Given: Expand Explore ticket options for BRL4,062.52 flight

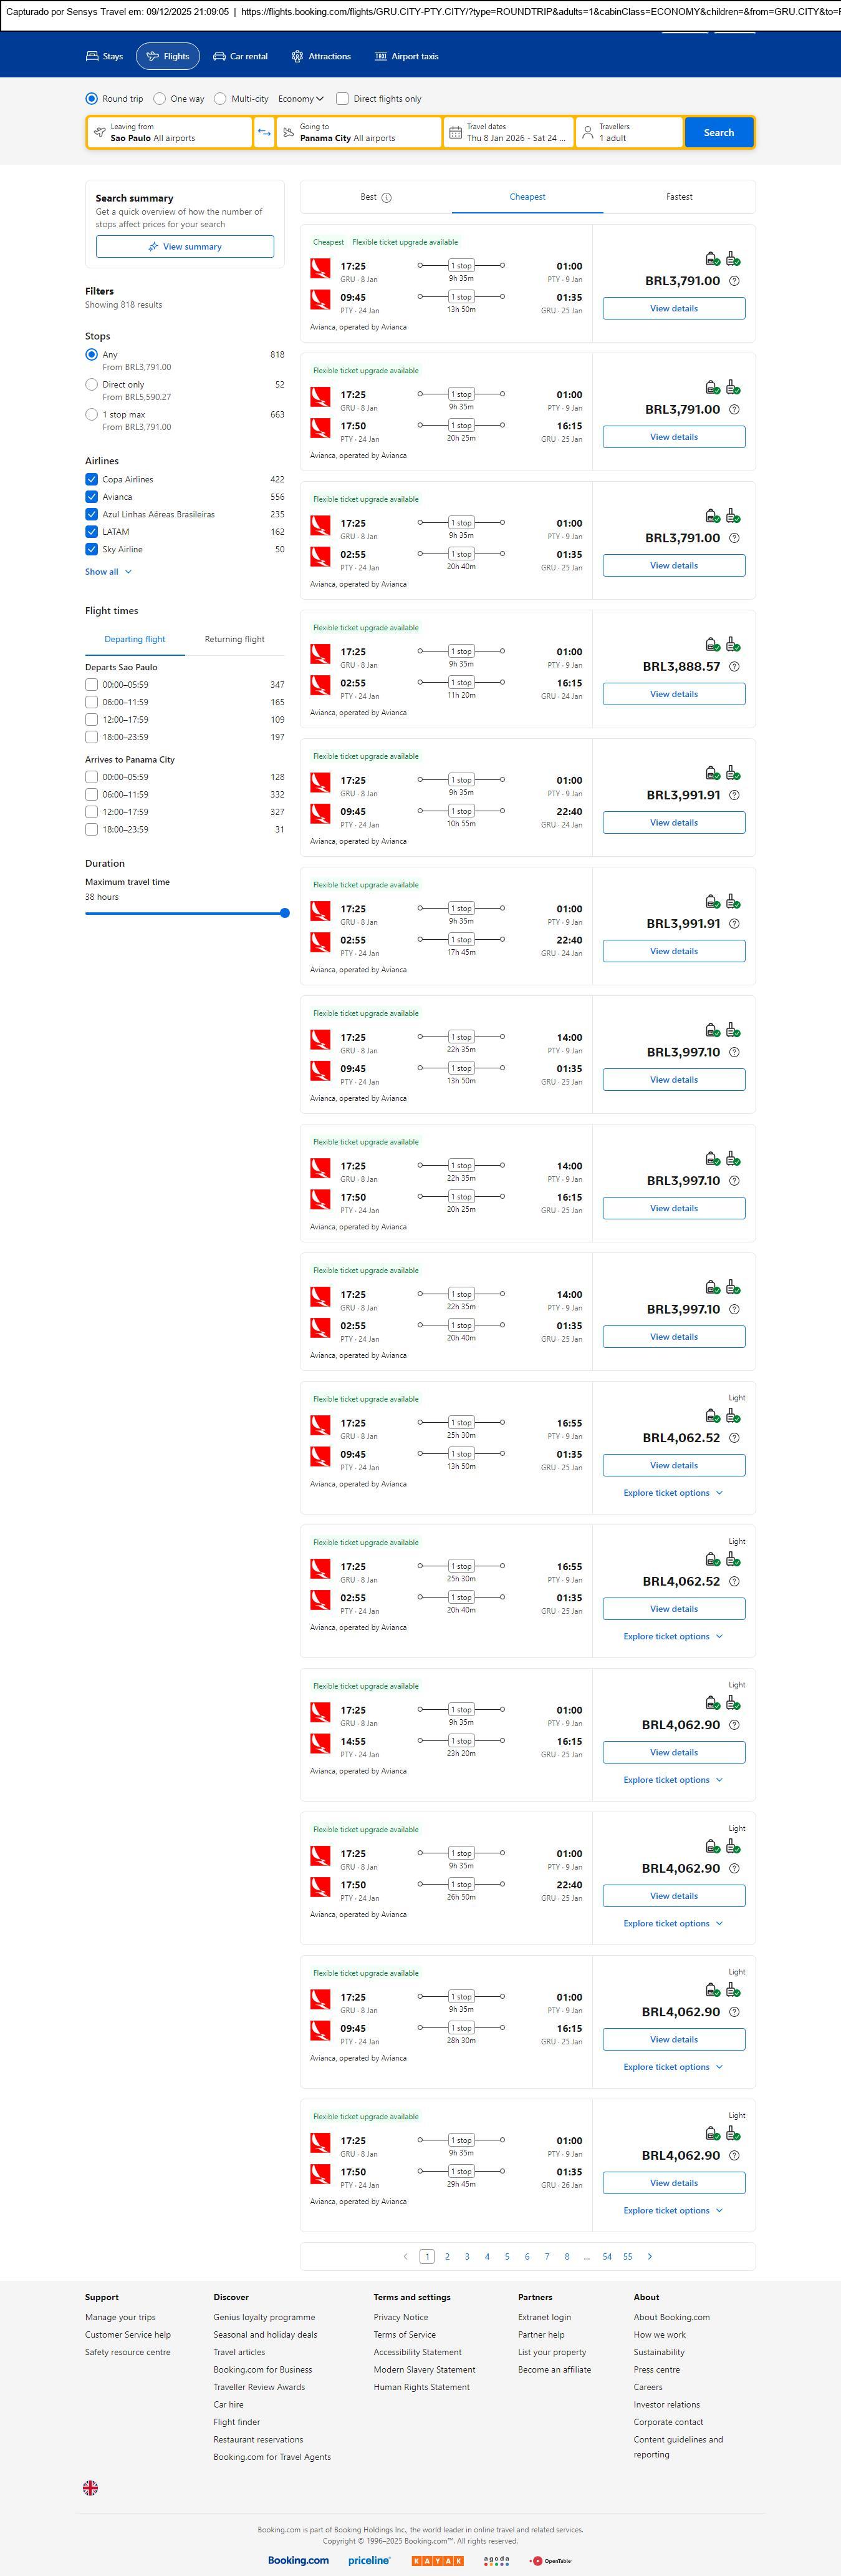Looking at the screenshot, I should [672, 1493].
